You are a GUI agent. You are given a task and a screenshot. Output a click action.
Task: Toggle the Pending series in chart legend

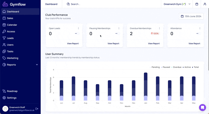(155, 67)
